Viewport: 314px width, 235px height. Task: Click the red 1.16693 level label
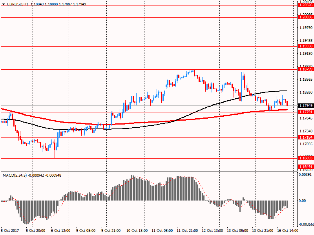tap(306, 158)
